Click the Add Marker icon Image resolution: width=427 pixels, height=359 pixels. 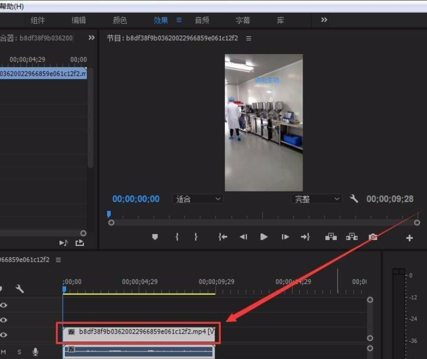pyautogui.click(x=155, y=237)
